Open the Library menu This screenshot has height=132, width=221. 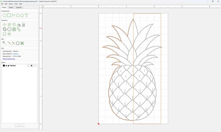click(x=11, y=4)
